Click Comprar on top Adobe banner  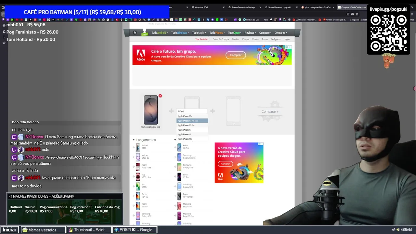click(x=236, y=55)
